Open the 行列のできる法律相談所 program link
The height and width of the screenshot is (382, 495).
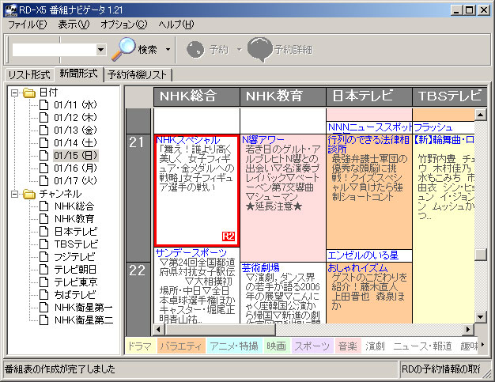click(368, 144)
